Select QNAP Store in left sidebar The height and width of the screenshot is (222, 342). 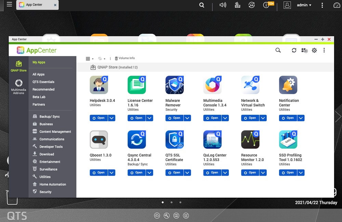[18, 66]
